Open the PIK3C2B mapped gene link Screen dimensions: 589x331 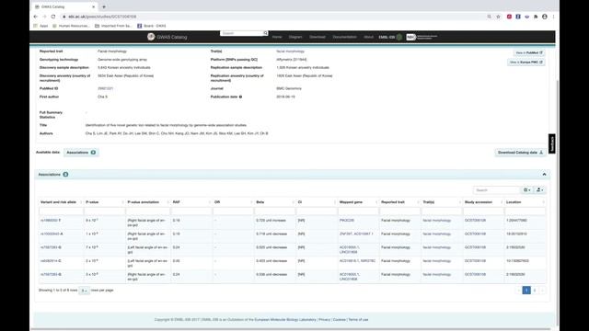point(347,221)
